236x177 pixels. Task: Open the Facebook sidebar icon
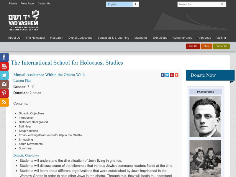pyautogui.click(x=4, y=57)
